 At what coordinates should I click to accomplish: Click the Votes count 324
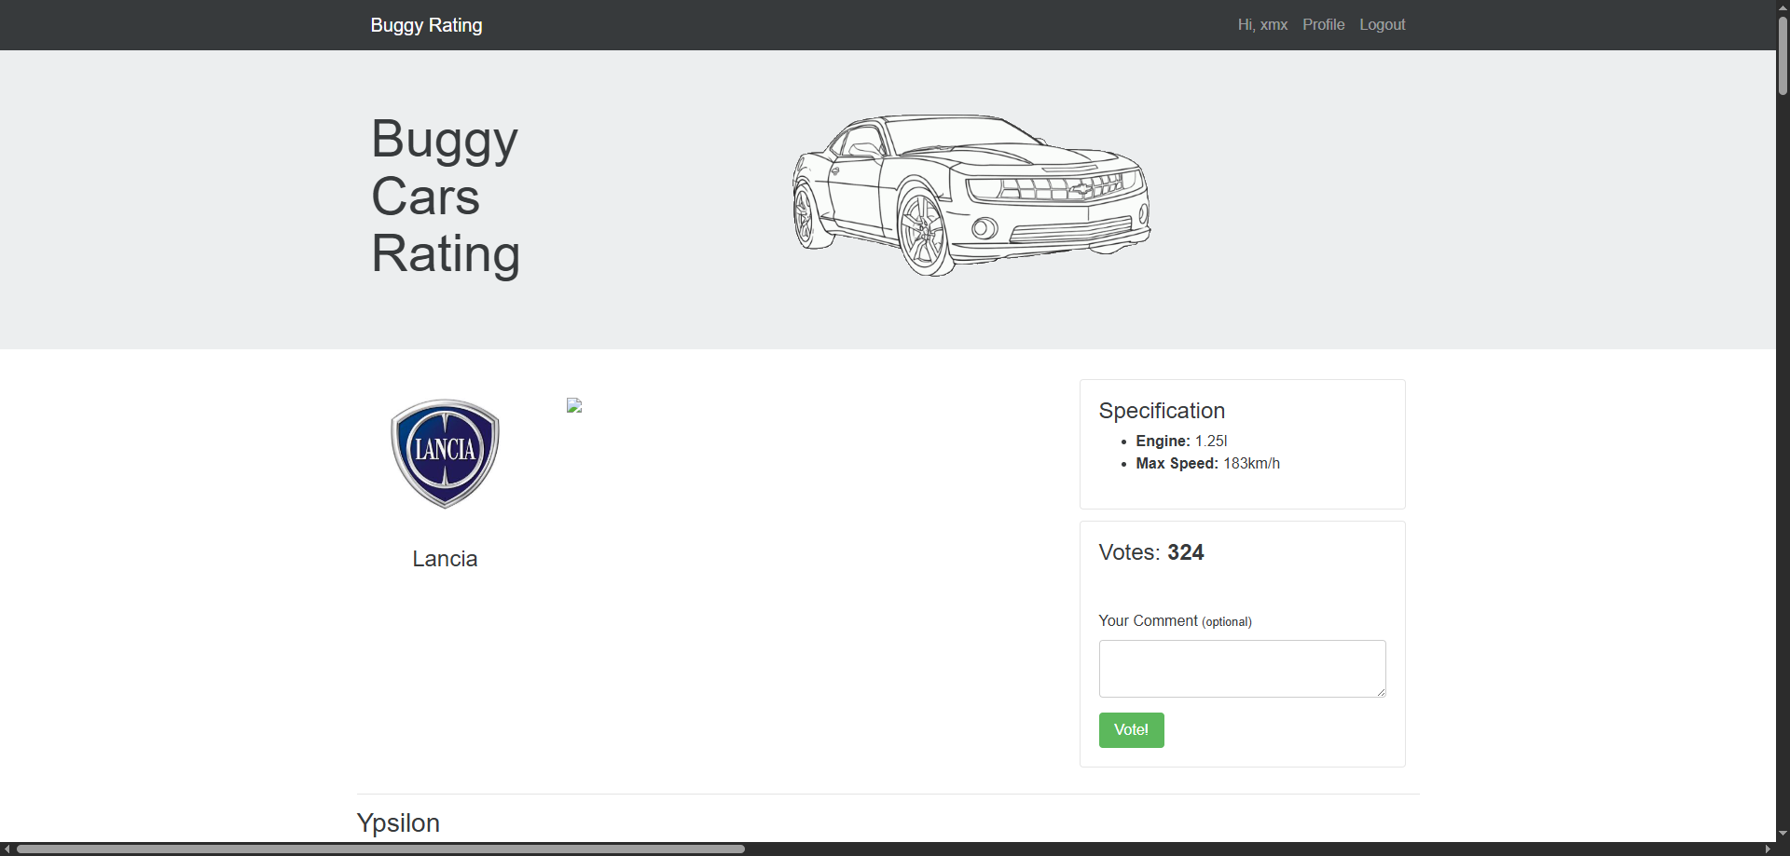(1185, 552)
